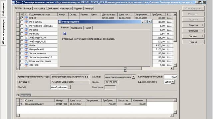This screenshot has width=213, height=119.
Task: Check the ОП-1500 row checkbox
Action: click(x=22, y=65)
